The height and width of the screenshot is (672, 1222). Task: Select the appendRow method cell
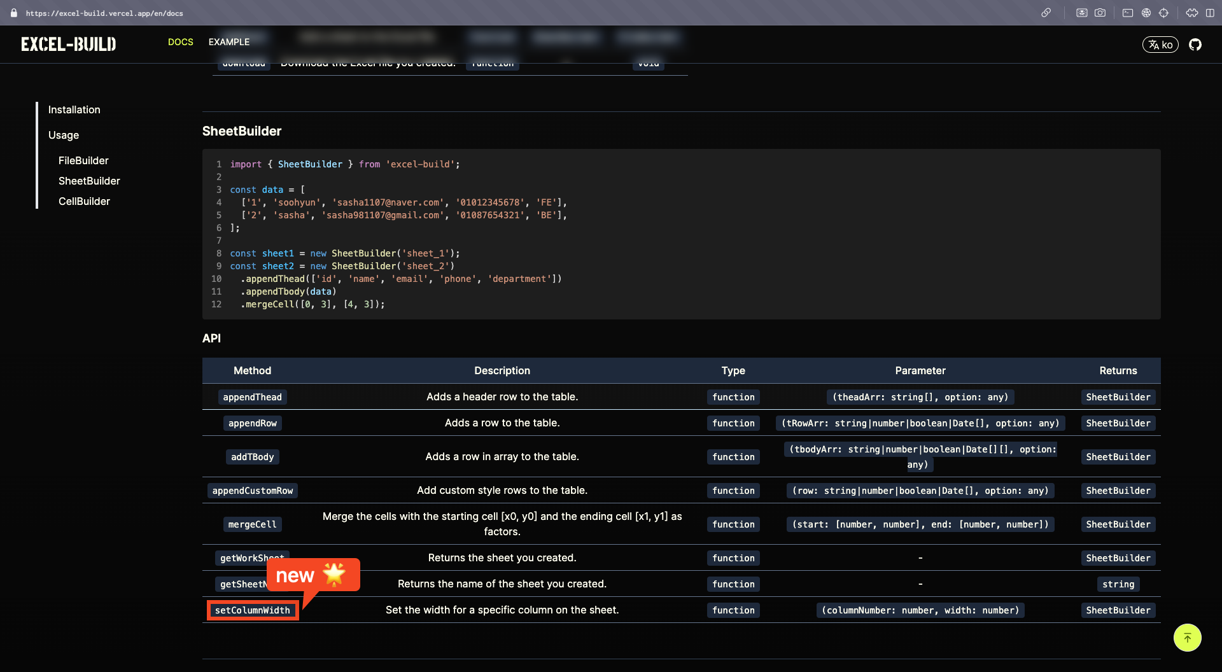click(x=253, y=423)
